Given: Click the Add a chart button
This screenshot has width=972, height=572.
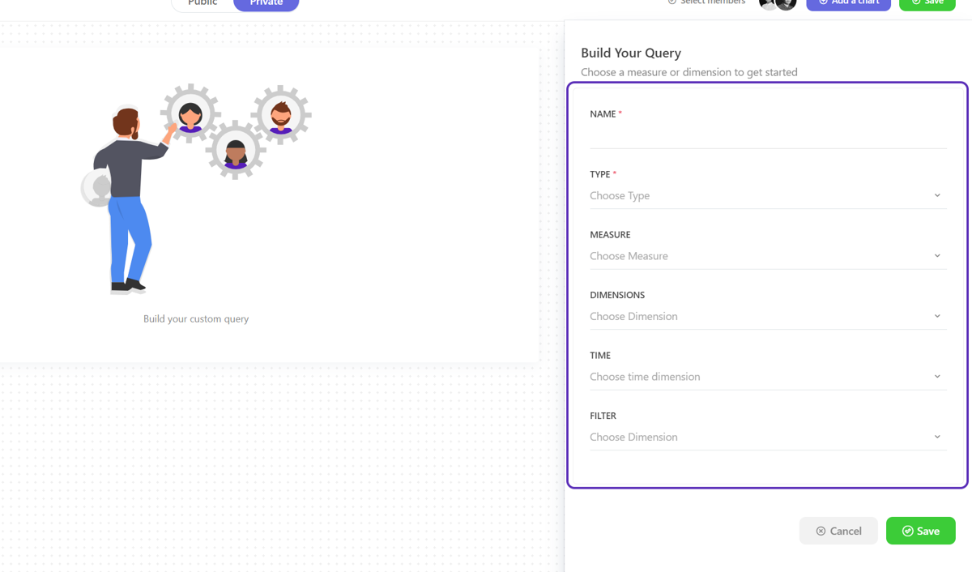Looking at the screenshot, I should click(x=848, y=3).
